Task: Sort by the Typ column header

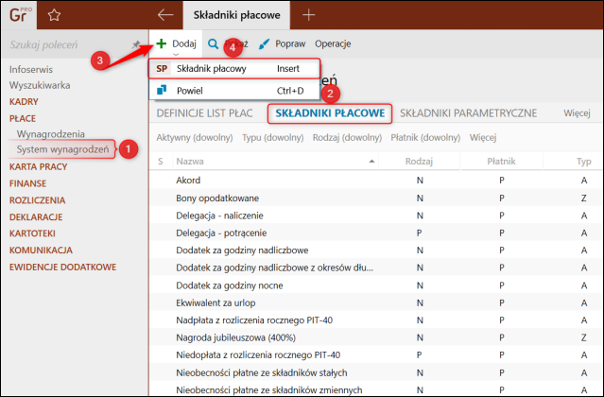Action: click(x=583, y=162)
